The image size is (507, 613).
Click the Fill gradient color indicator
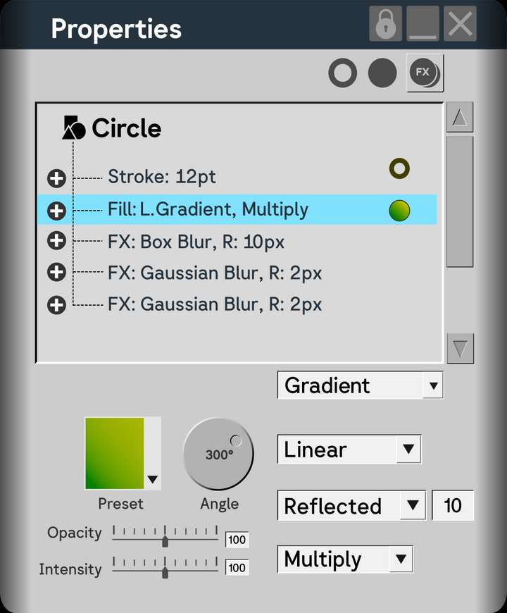click(399, 209)
